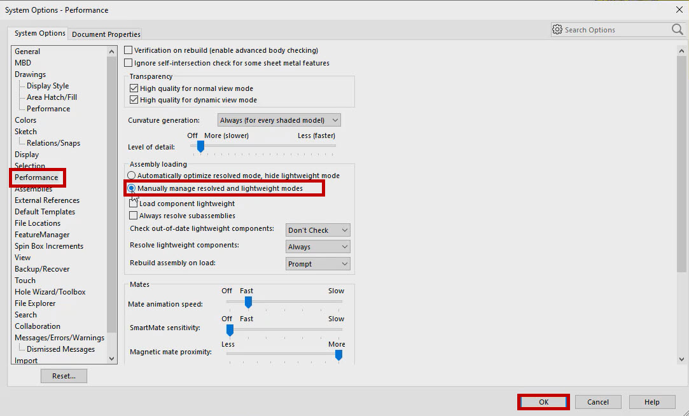
Task: Check the Load component lightweight option
Action: (133, 203)
